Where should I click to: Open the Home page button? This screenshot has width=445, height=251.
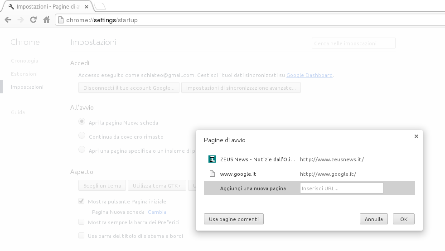pyautogui.click(x=46, y=20)
